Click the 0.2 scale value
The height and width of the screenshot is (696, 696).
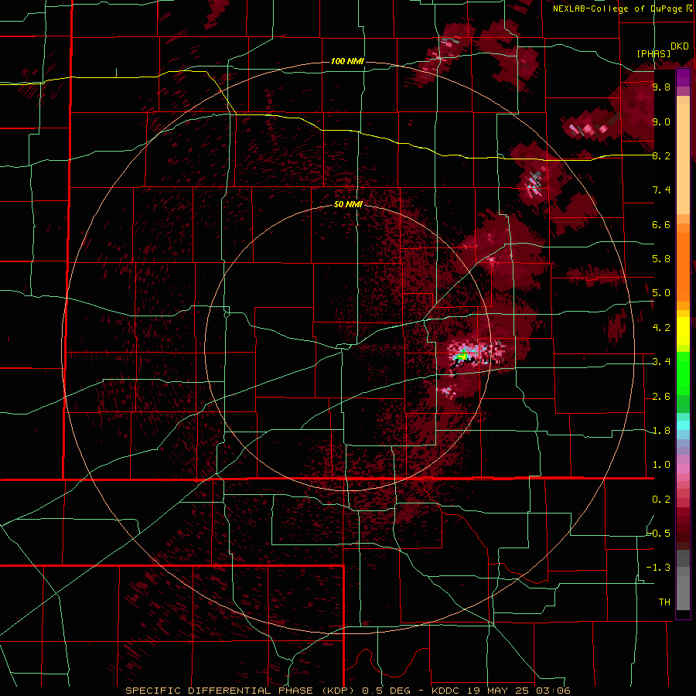click(x=661, y=500)
